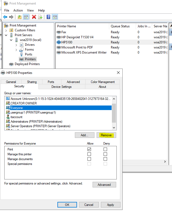Click the Back arrow toolbar icon

[x=5, y=17]
